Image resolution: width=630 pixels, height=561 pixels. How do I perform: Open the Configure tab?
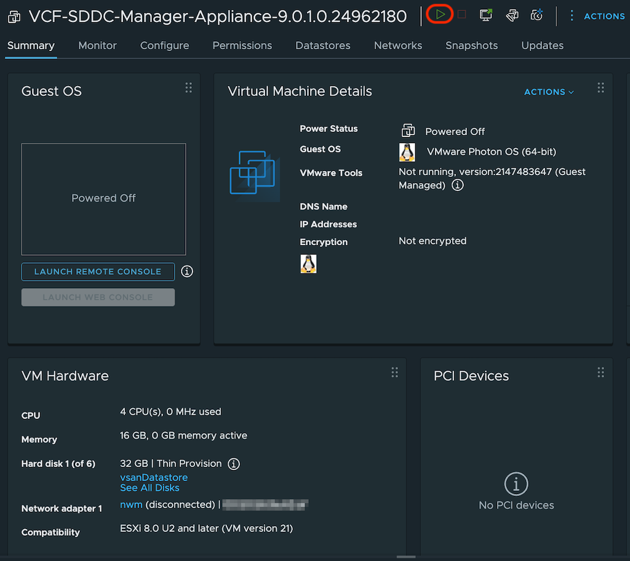click(x=164, y=45)
